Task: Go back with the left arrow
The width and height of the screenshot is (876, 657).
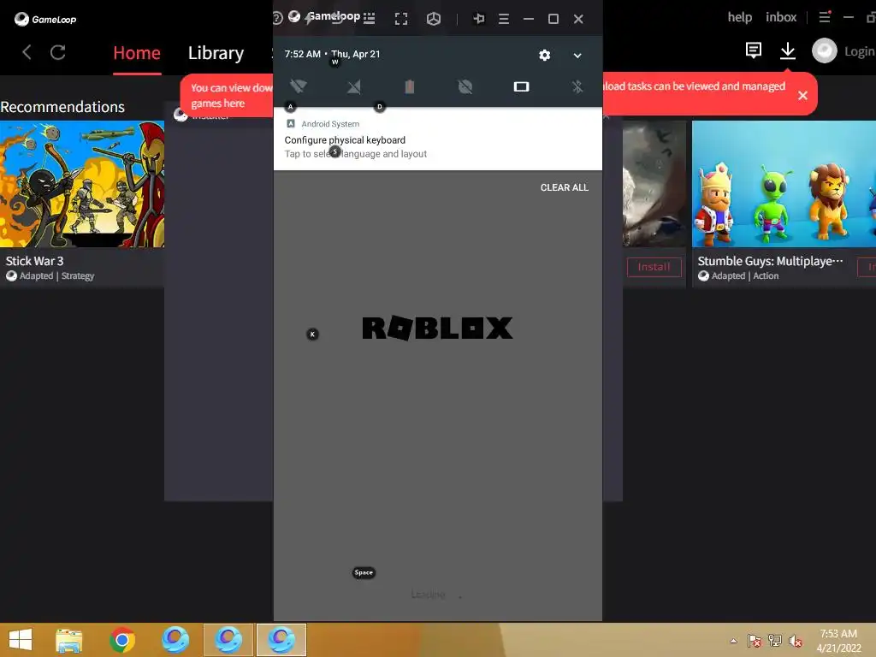Action: [27, 52]
